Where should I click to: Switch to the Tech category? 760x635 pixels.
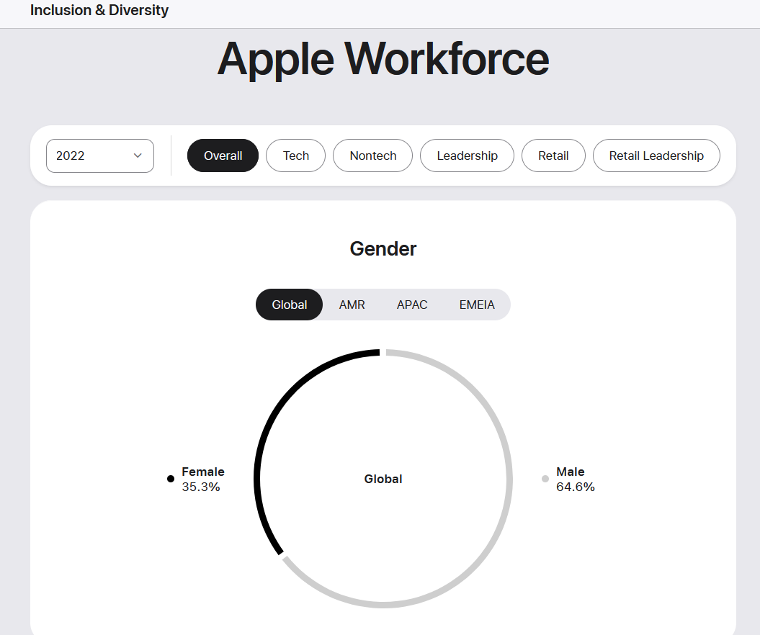pos(295,156)
